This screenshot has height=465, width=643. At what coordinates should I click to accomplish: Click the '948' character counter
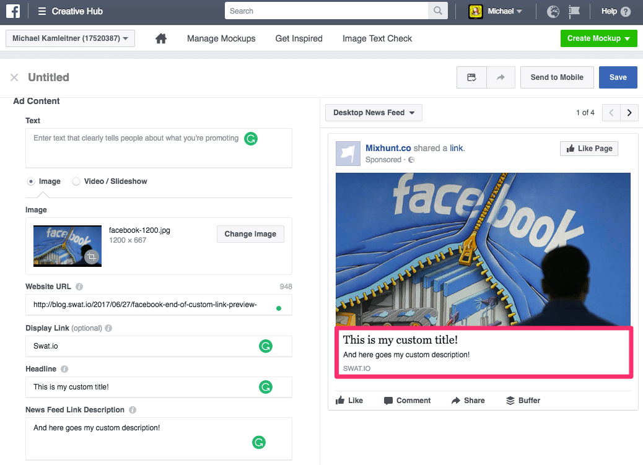286,287
